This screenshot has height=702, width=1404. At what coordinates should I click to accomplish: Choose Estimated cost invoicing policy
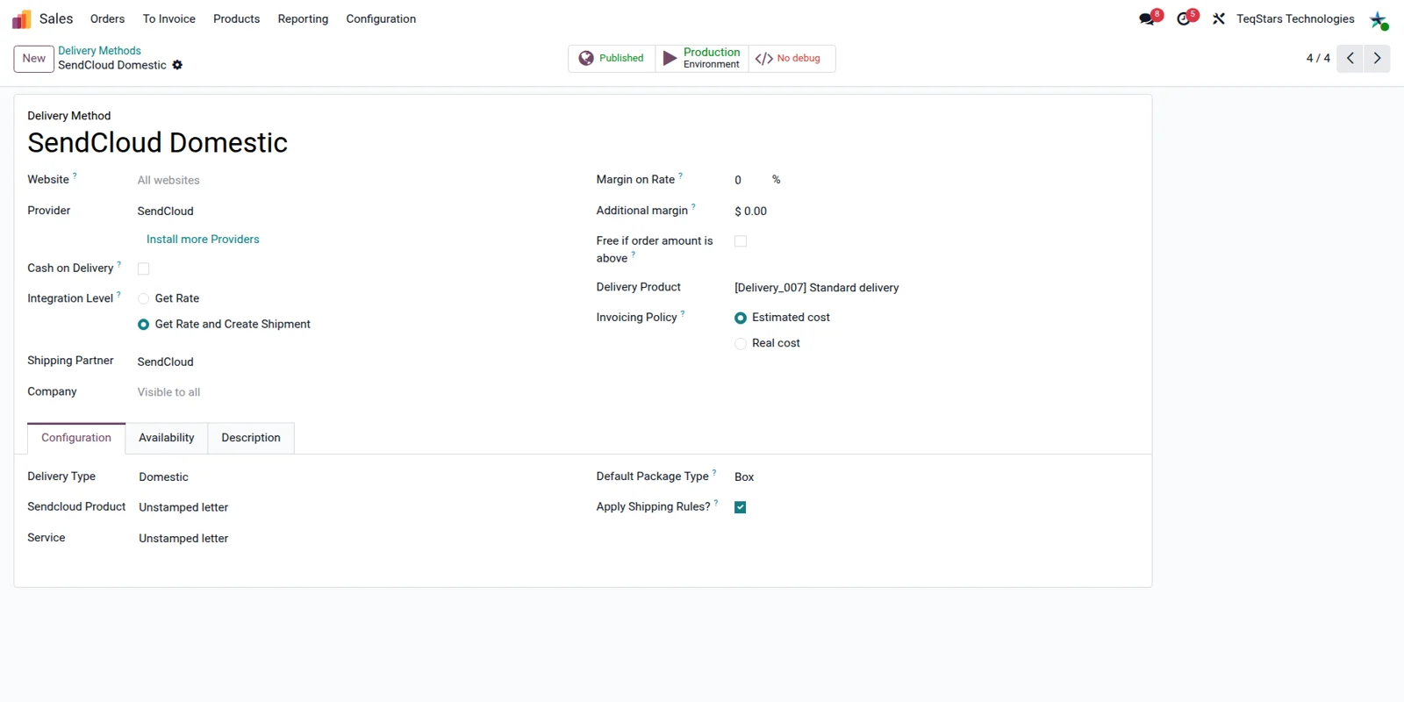coord(741,318)
